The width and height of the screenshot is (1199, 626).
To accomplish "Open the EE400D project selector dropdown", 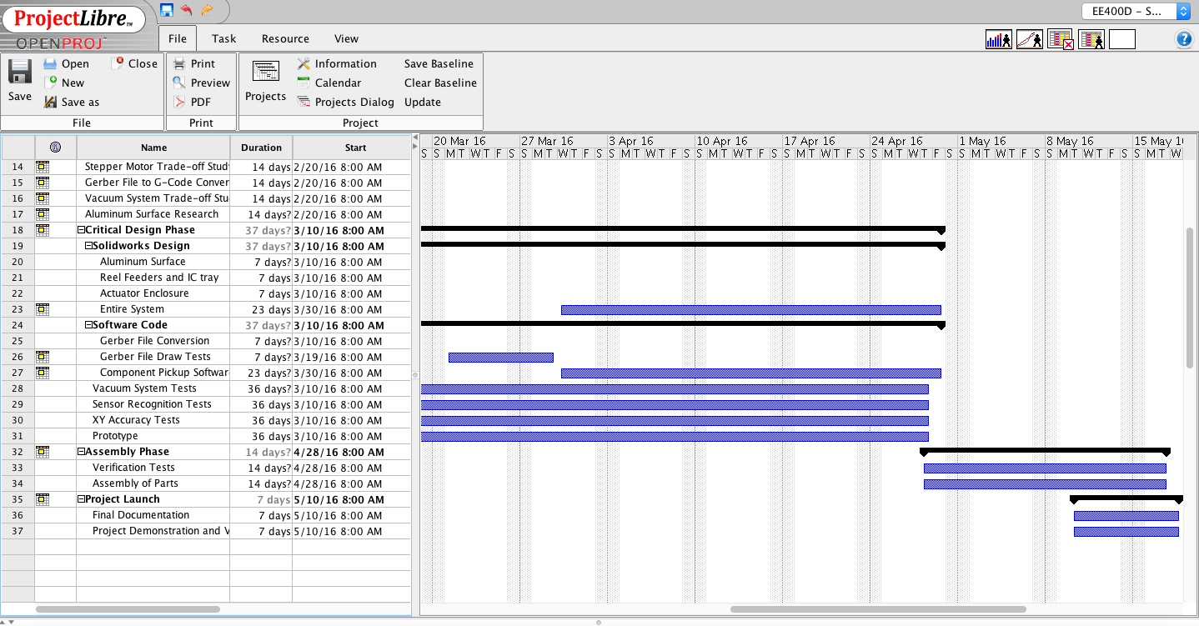I will click(x=1136, y=11).
